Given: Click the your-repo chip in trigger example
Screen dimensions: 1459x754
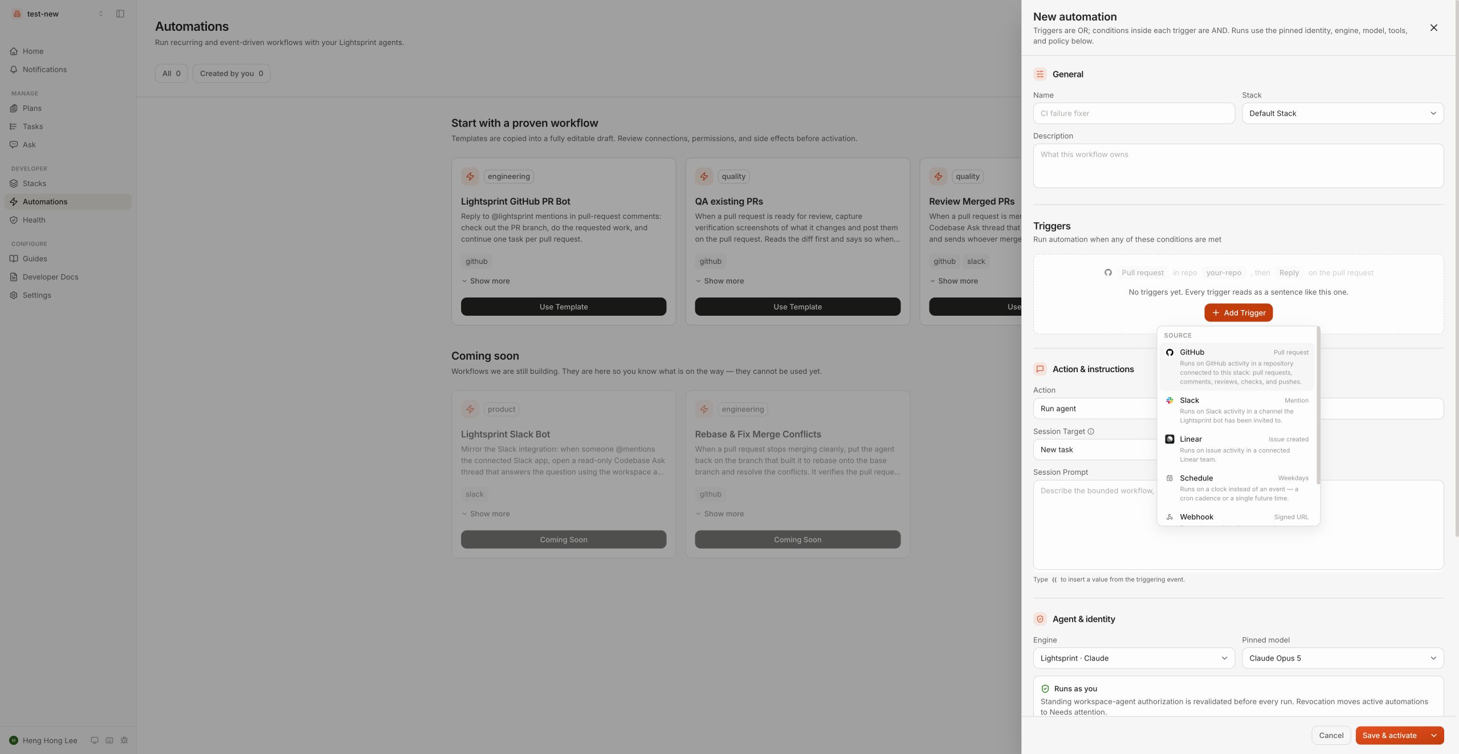Looking at the screenshot, I should point(1224,273).
